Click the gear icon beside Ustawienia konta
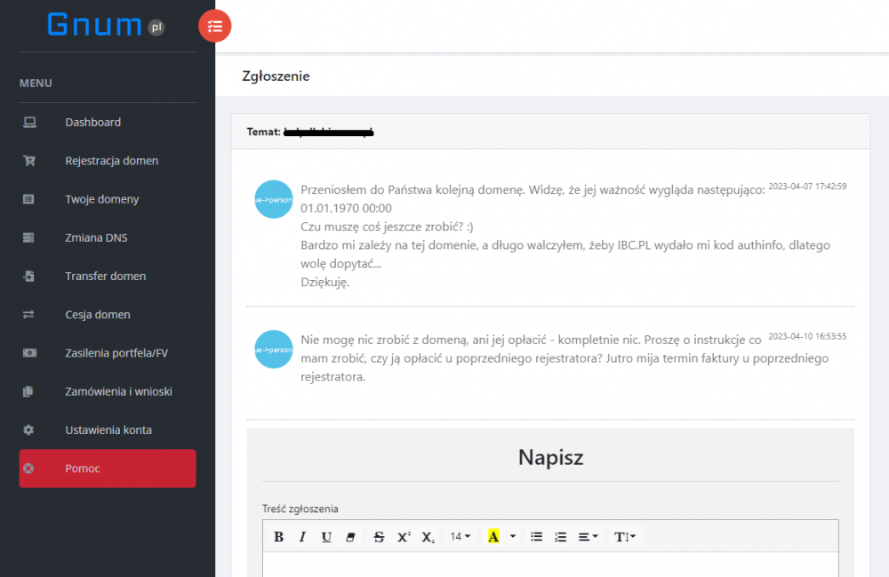This screenshot has width=889, height=577. tap(28, 430)
